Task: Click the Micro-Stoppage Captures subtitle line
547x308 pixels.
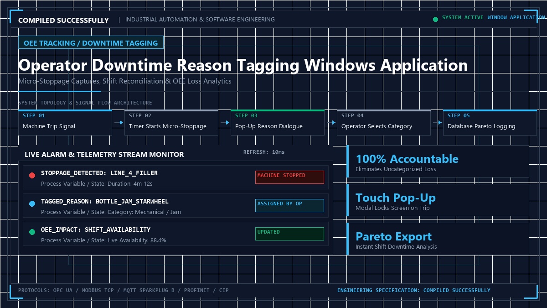Action: [125, 81]
